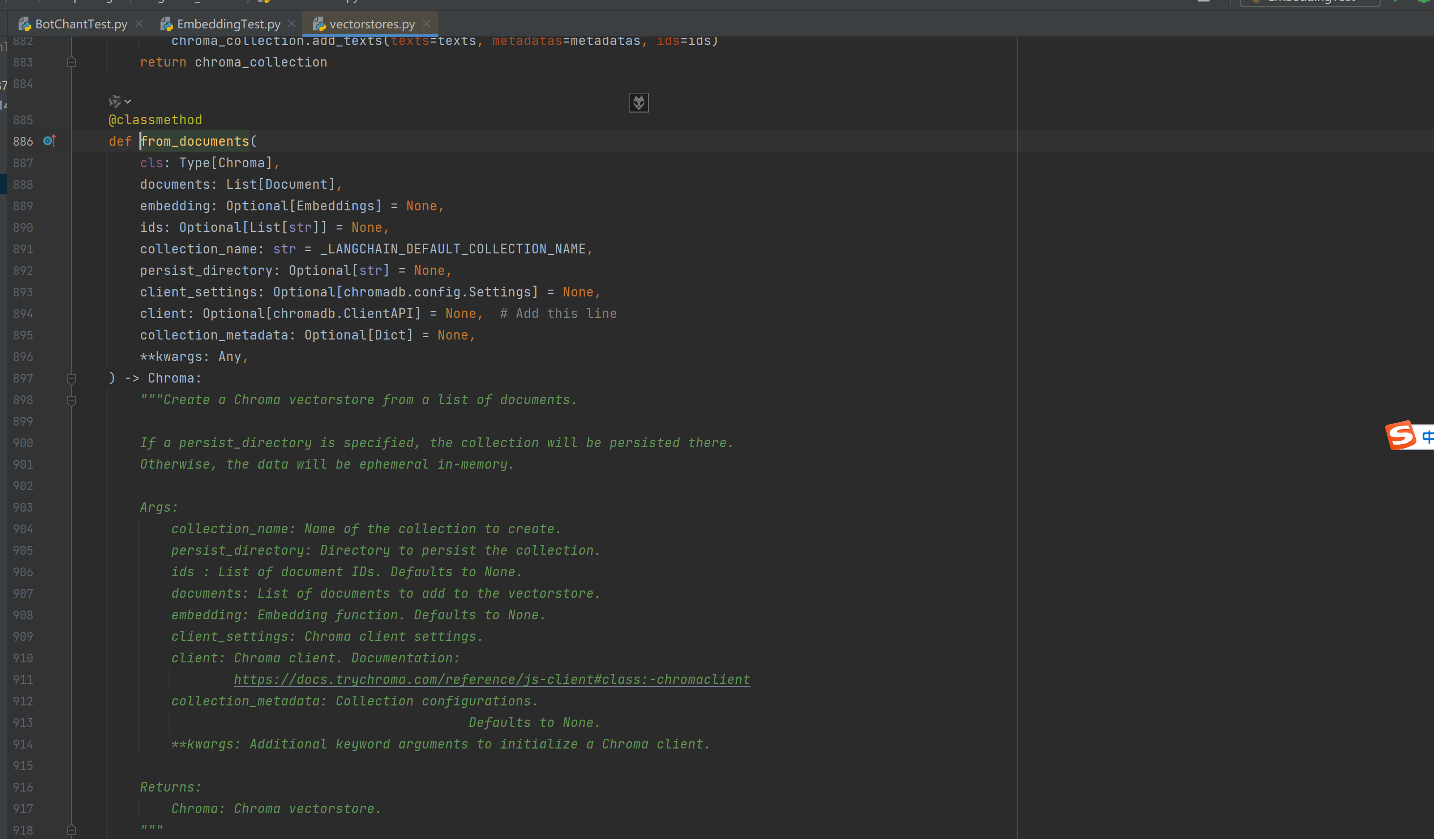Click the '# Add this line' comment

pos(558,314)
